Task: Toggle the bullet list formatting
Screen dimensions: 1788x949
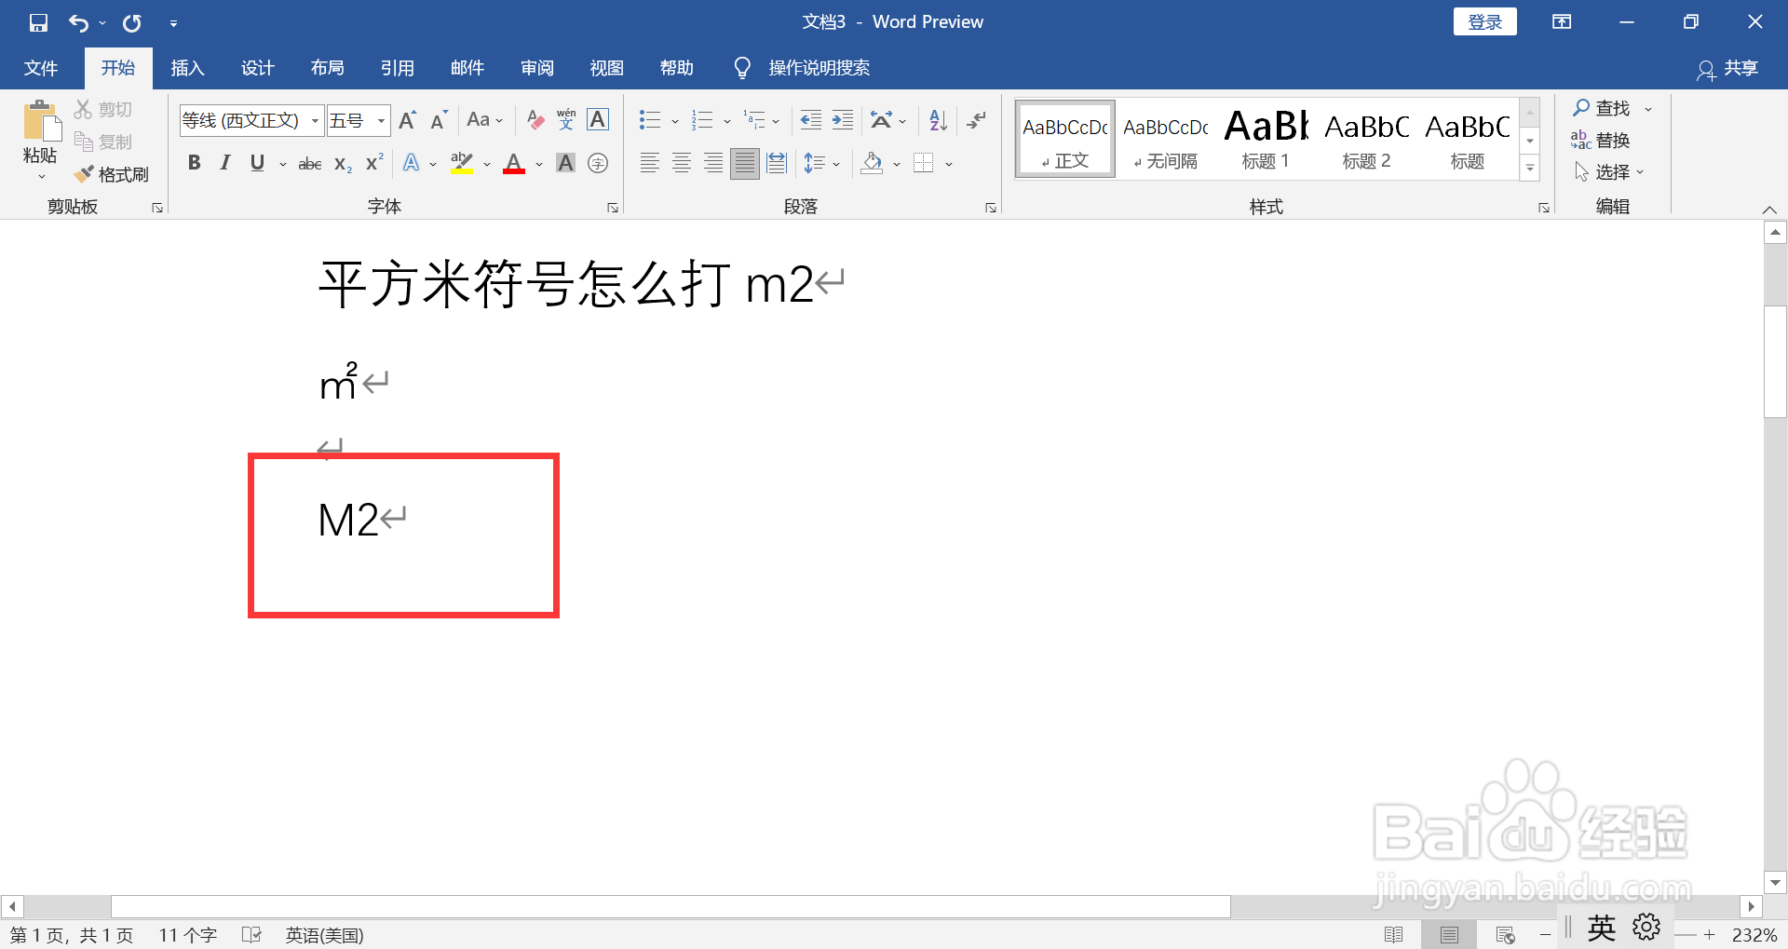Action: pos(650,119)
